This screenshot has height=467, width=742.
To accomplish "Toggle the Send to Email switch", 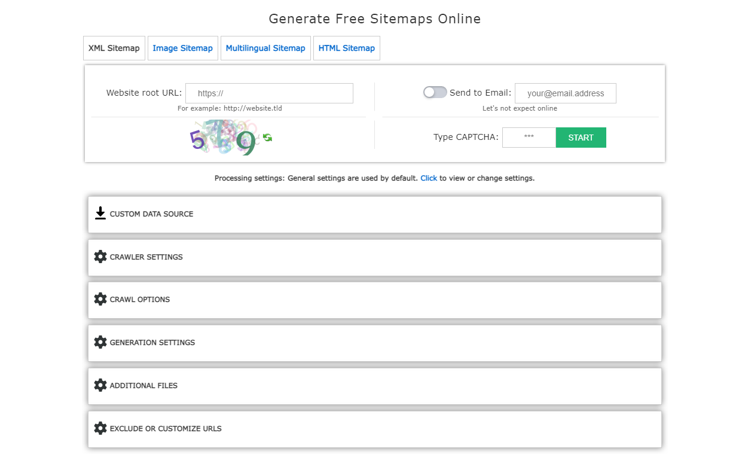I will pyautogui.click(x=435, y=92).
